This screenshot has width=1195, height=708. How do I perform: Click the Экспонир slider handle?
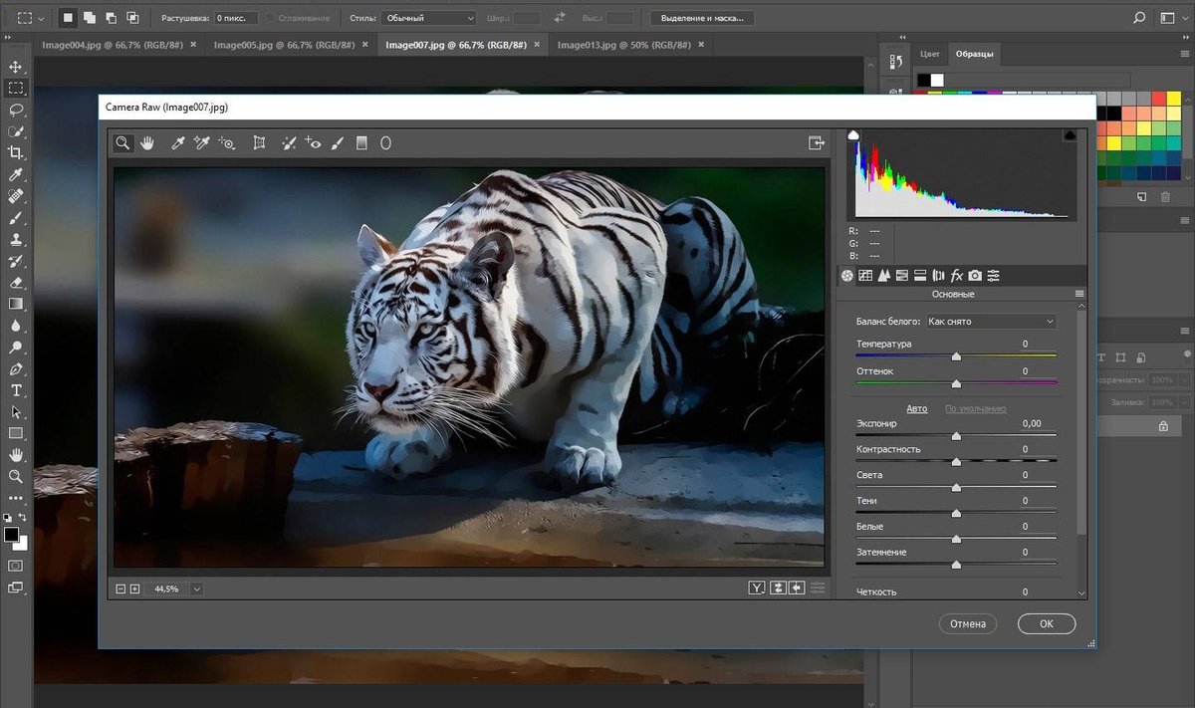tap(956, 435)
